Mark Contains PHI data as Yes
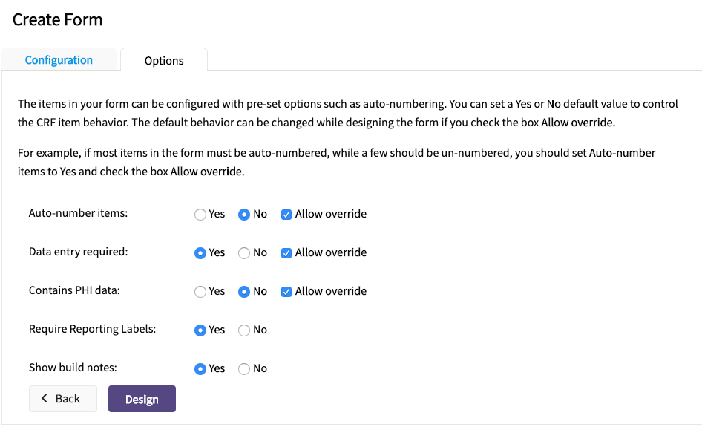This screenshot has height=427, width=702. tap(200, 292)
